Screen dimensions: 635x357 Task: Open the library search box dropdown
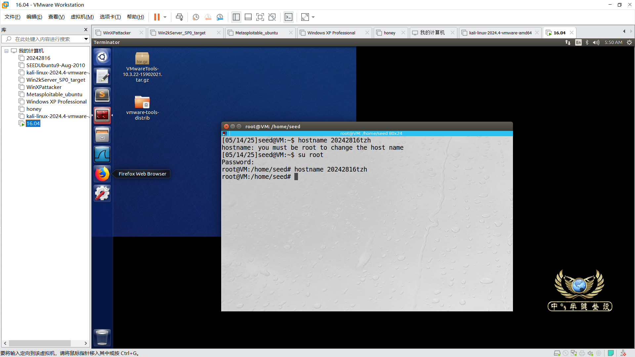pos(86,39)
